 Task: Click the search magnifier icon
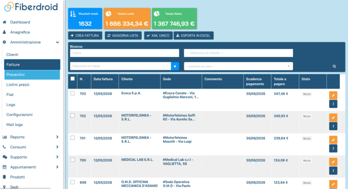(334, 66)
